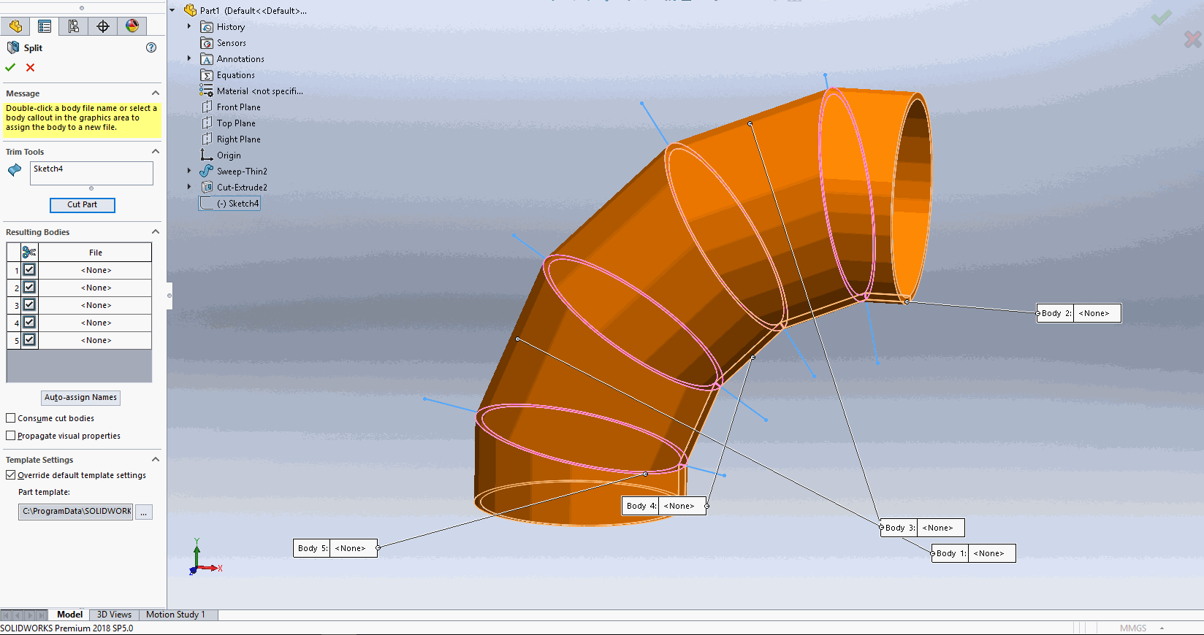Enable Consume cut bodies checkbox
Image resolution: width=1204 pixels, height=635 pixels.
point(11,418)
